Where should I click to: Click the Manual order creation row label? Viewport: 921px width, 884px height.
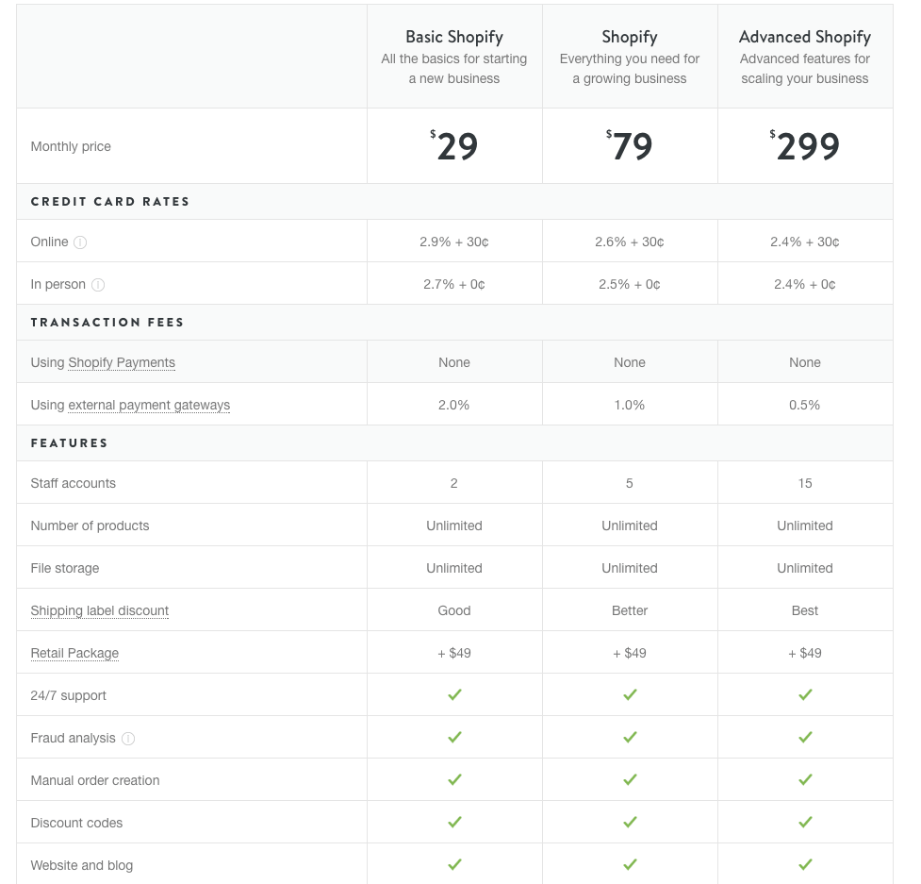click(x=95, y=780)
